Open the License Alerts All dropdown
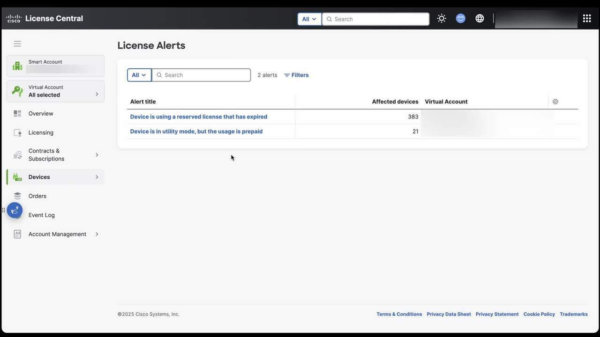Viewport: 600px width, 337px height. [x=139, y=75]
